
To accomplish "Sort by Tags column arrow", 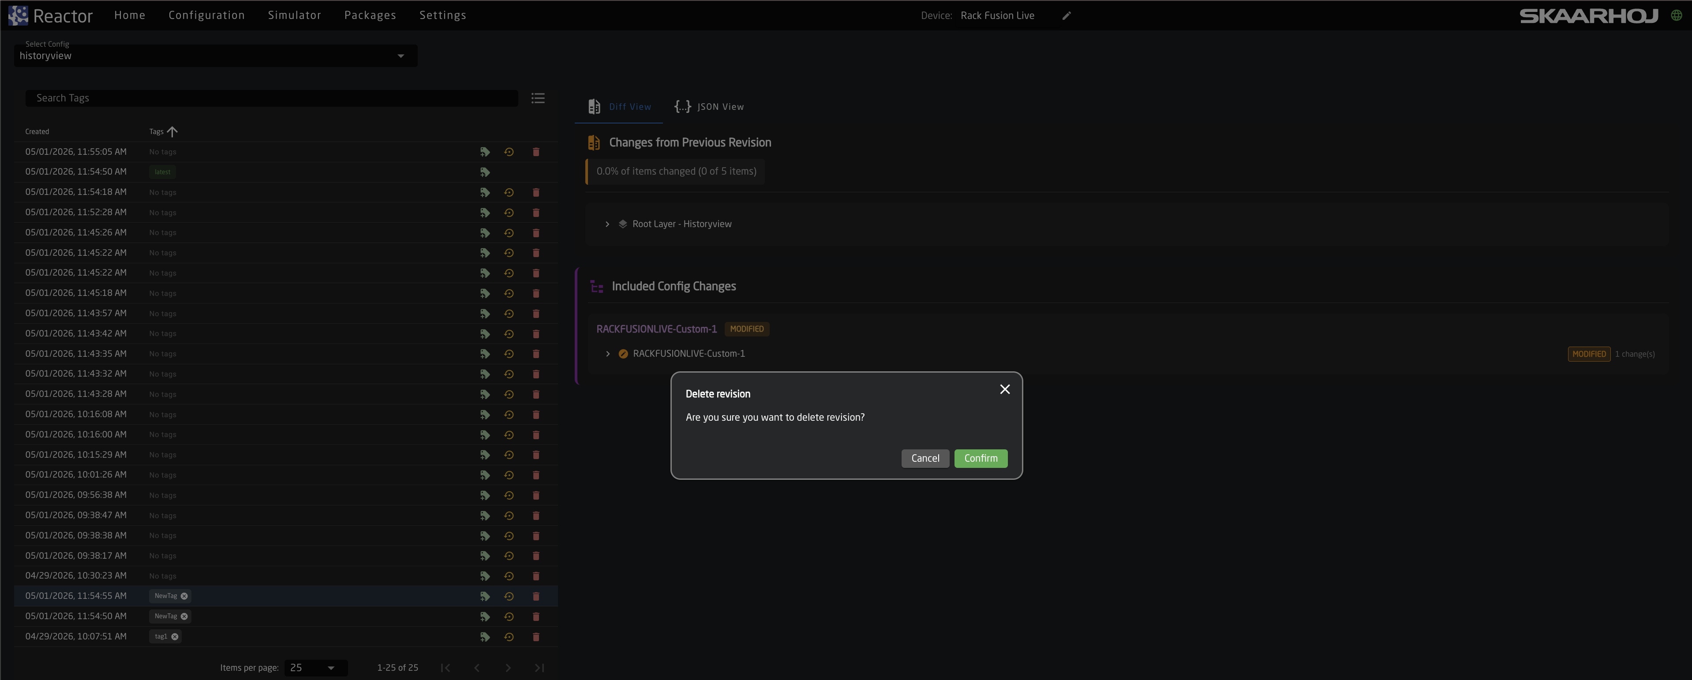I will (x=172, y=131).
